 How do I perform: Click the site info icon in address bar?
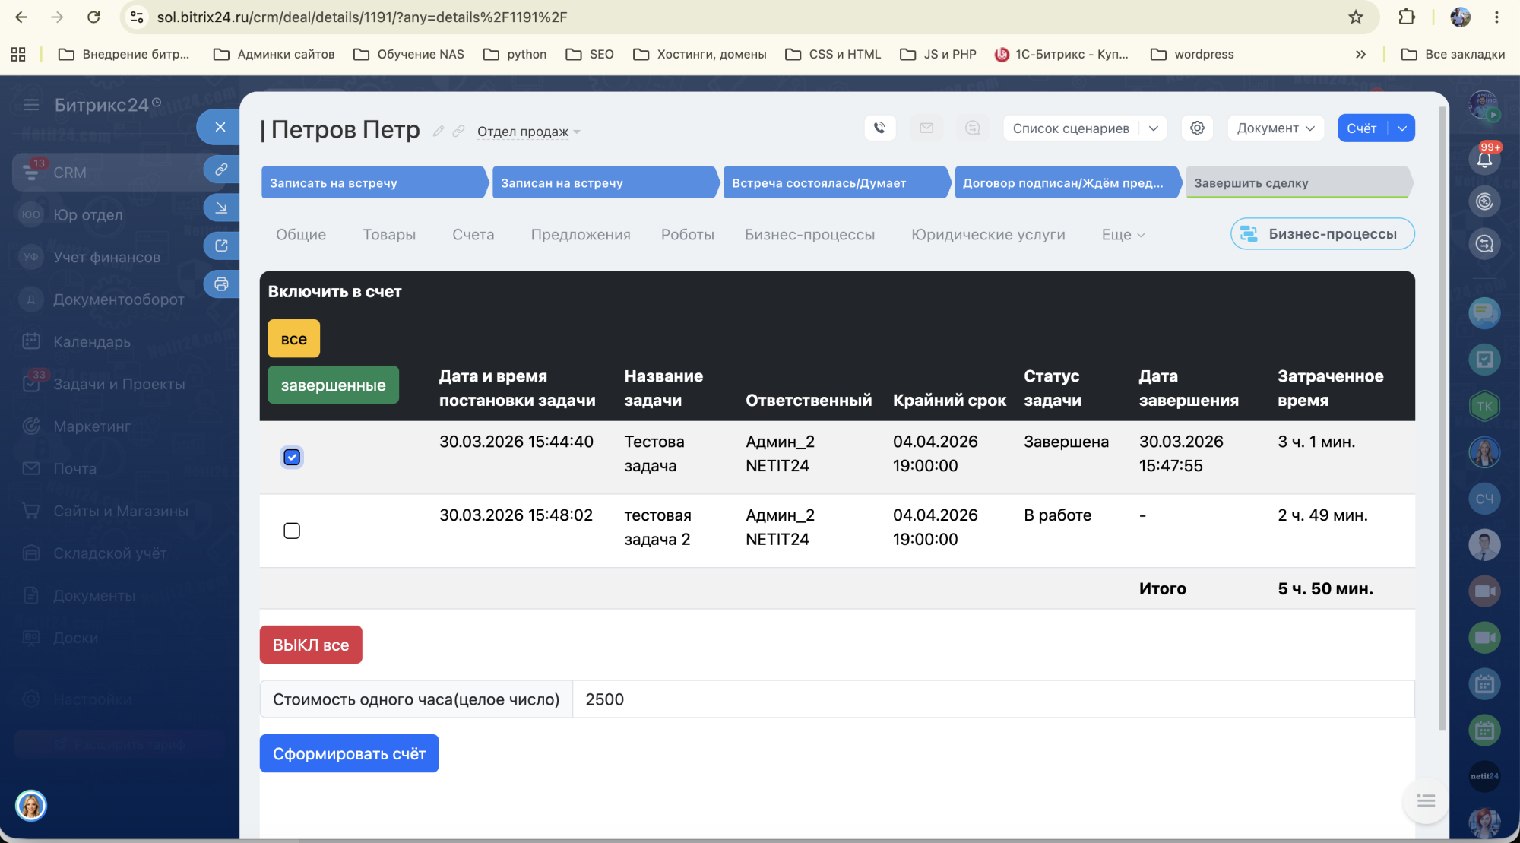(137, 17)
